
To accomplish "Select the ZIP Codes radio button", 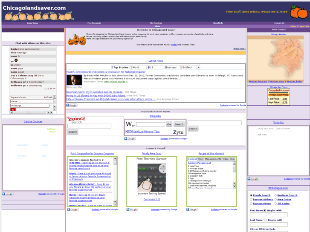I will pyautogui.click(x=275, y=203).
